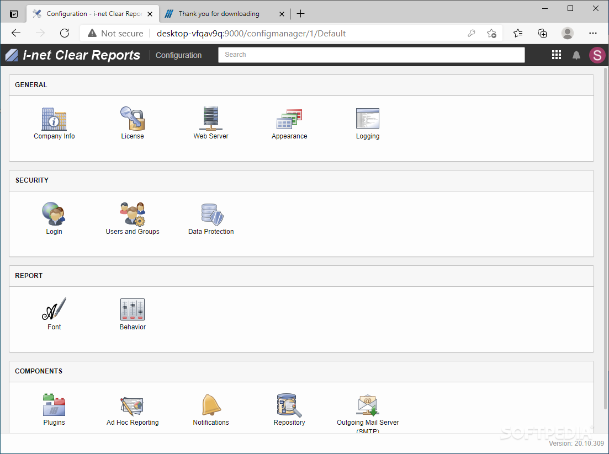The image size is (609, 454).
Task: Open Company Info settings
Action: coord(54,123)
